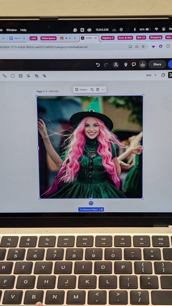This screenshot has height=306, width=172.
Task: Click the install app icon in address bar
Action: pyautogui.click(x=130, y=47)
